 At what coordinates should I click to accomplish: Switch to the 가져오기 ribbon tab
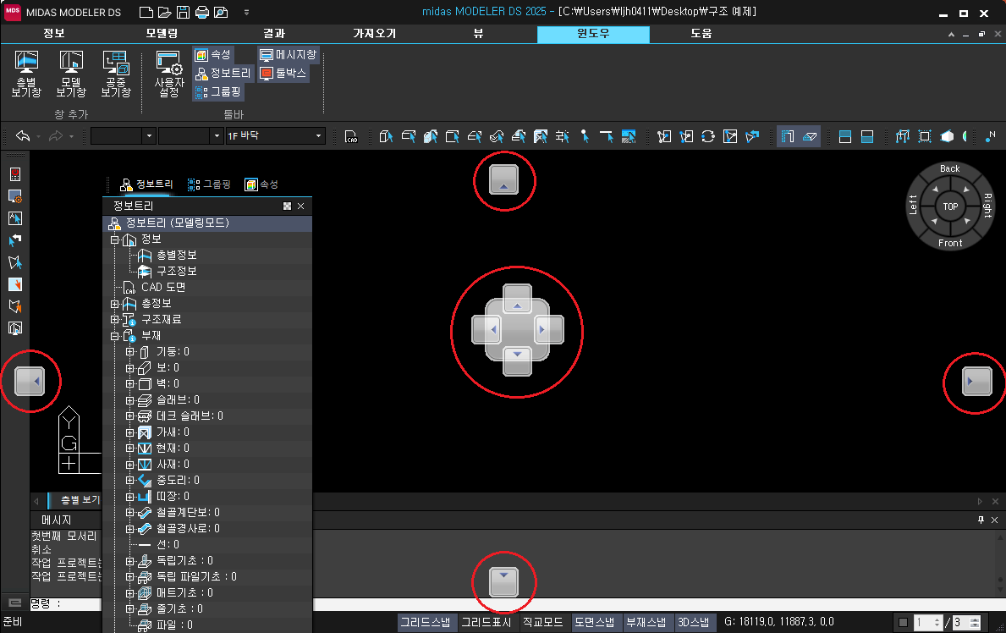click(x=375, y=33)
